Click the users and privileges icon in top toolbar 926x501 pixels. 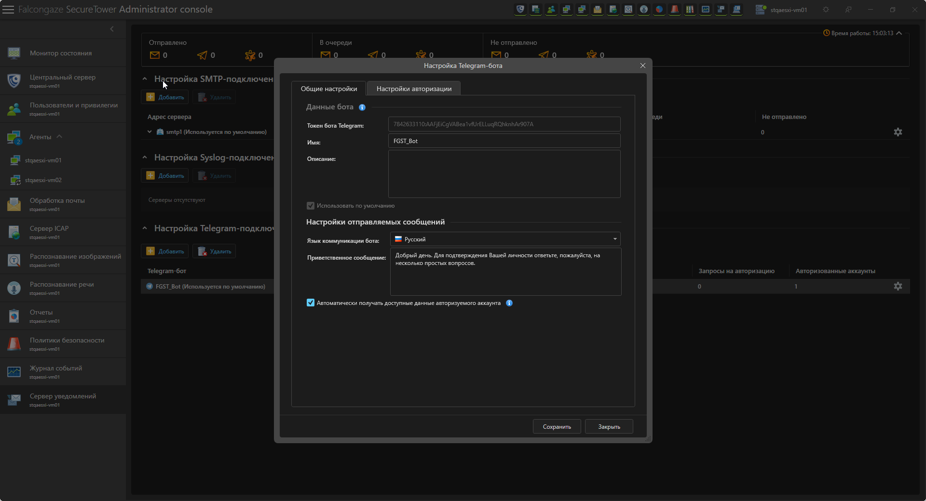coord(551,9)
